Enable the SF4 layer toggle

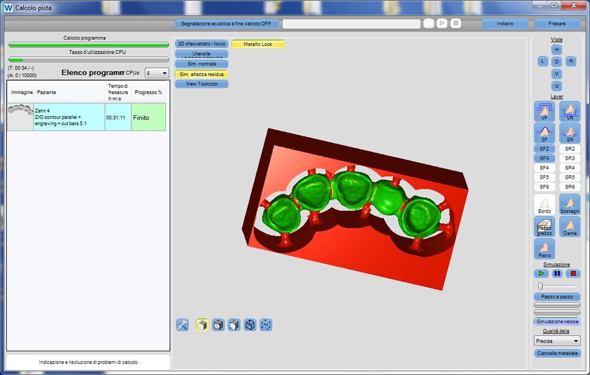click(x=544, y=168)
